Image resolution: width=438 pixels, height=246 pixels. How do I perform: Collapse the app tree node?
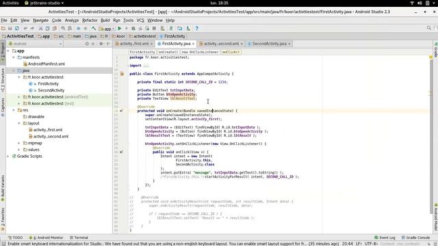(x=8, y=51)
